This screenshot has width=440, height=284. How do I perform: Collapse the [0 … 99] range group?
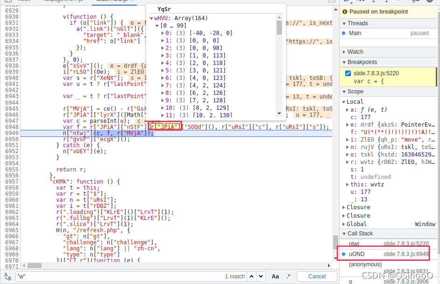pyautogui.click(x=157, y=26)
